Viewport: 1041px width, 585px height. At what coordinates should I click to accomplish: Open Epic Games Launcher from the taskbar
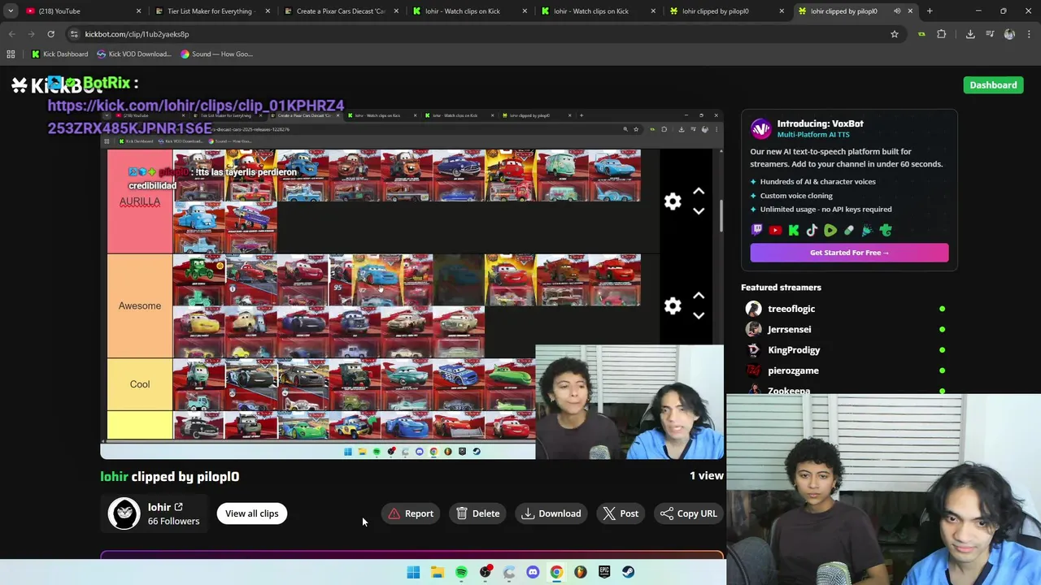pos(604,572)
